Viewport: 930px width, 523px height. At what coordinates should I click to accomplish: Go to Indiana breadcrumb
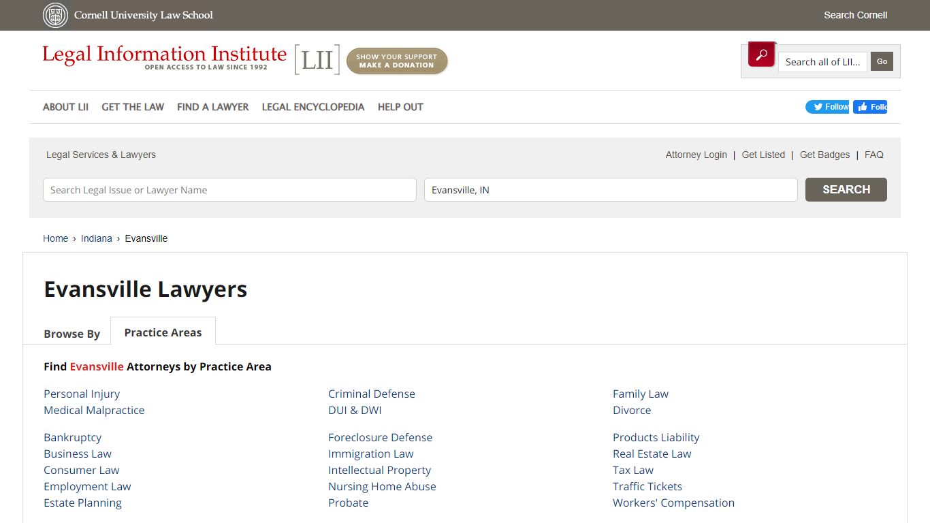point(96,238)
